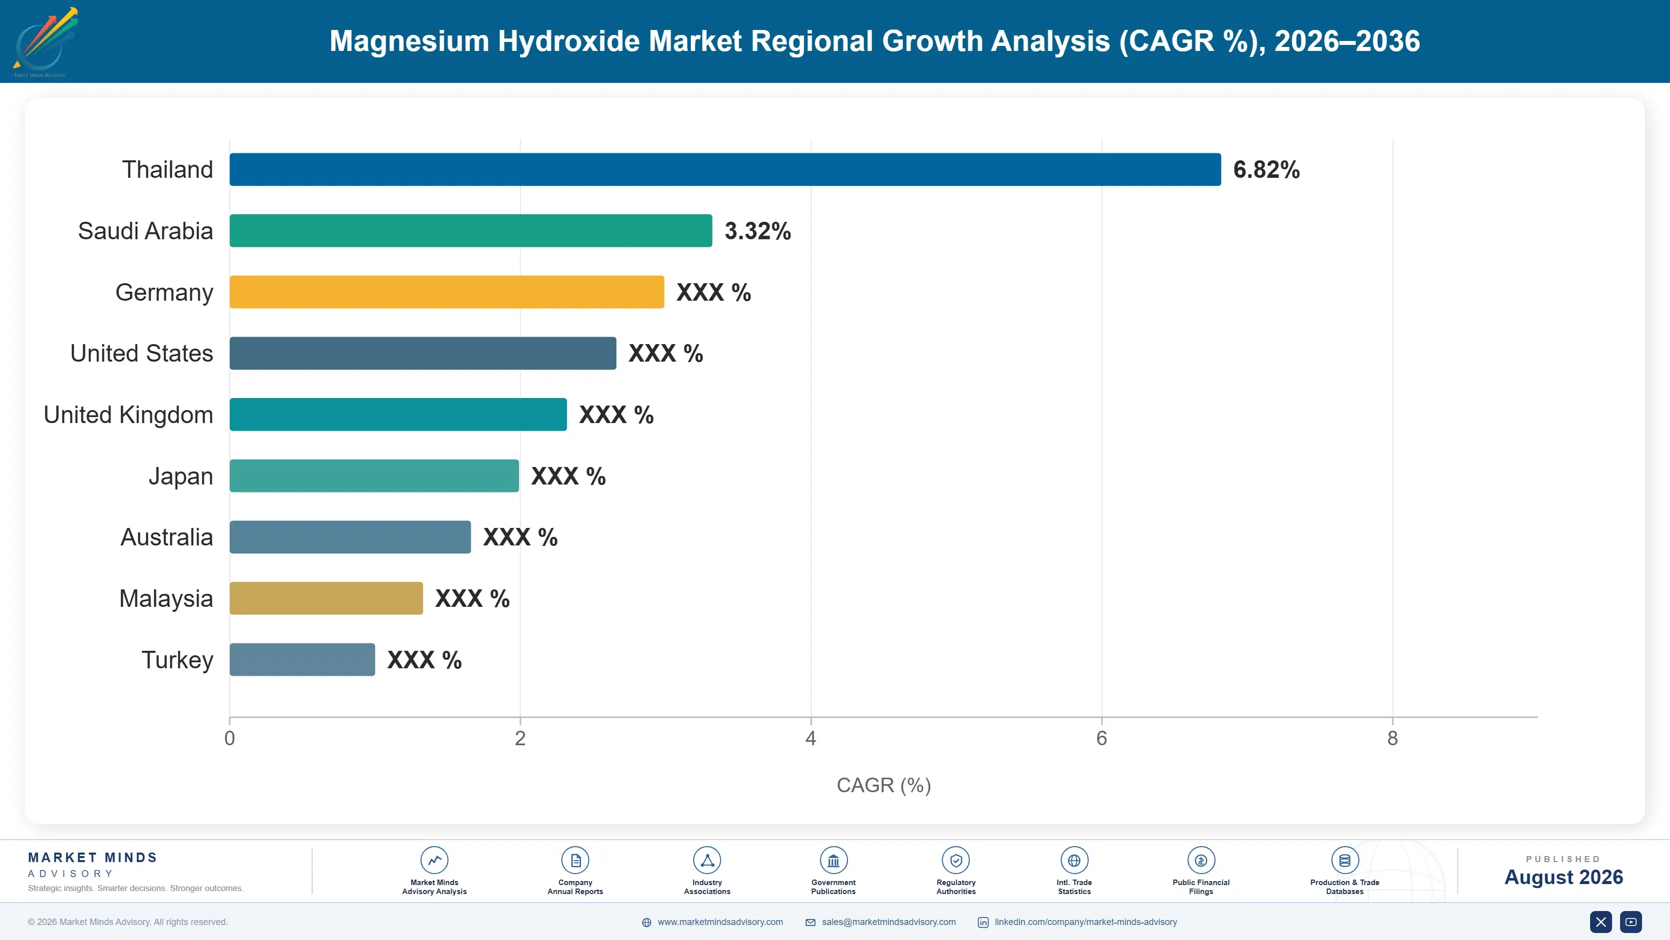Screen dimensions: 1670x940
Task: Click the Turkey XXX % label
Action: tap(424, 660)
